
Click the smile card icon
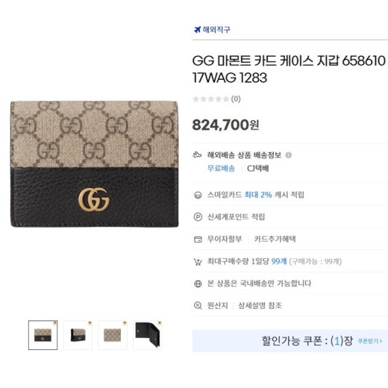198,195
